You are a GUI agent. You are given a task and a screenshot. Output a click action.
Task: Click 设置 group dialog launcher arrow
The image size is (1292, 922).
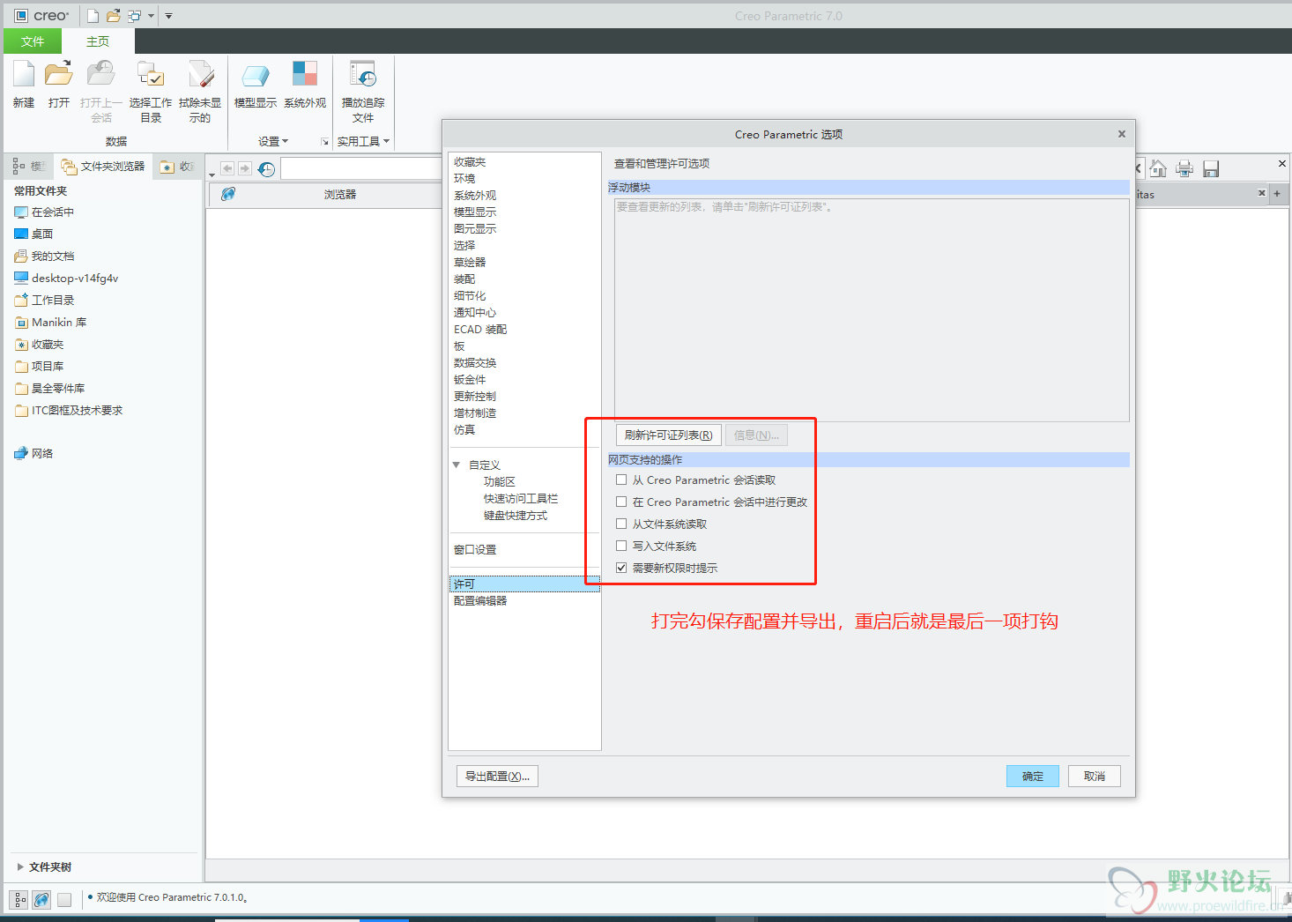coord(324,142)
